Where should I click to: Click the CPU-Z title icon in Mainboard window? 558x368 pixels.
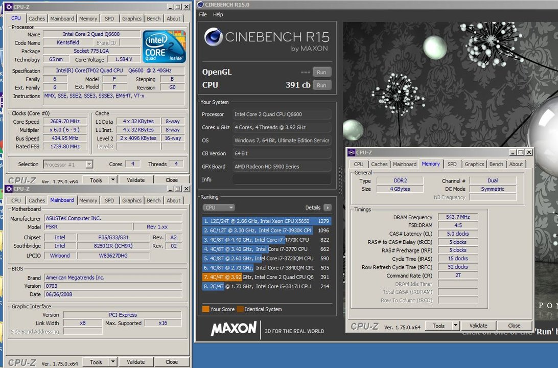[9, 189]
